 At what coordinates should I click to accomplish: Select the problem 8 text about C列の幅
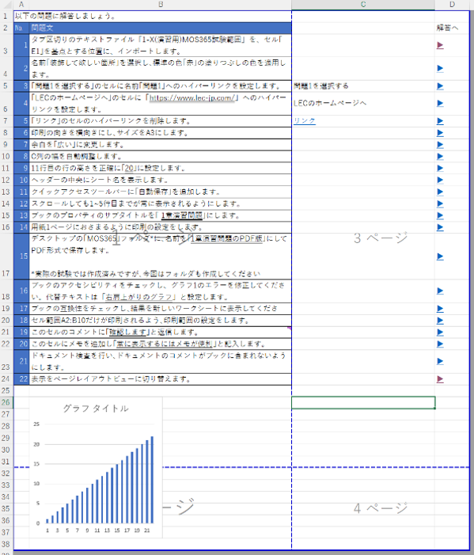pyautogui.click(x=160, y=157)
